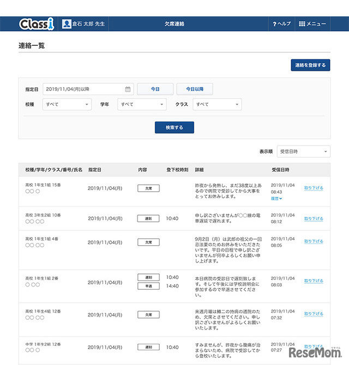349x365 pixels.
Task: Click the 欠席連絡 header title
Action: point(174,24)
